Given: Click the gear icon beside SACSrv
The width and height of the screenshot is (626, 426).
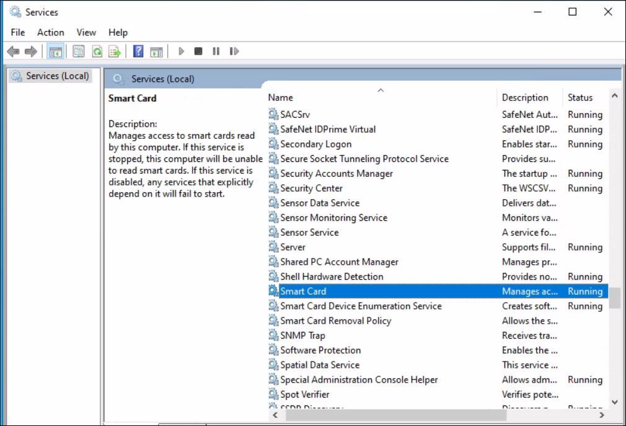Looking at the screenshot, I should coord(273,114).
